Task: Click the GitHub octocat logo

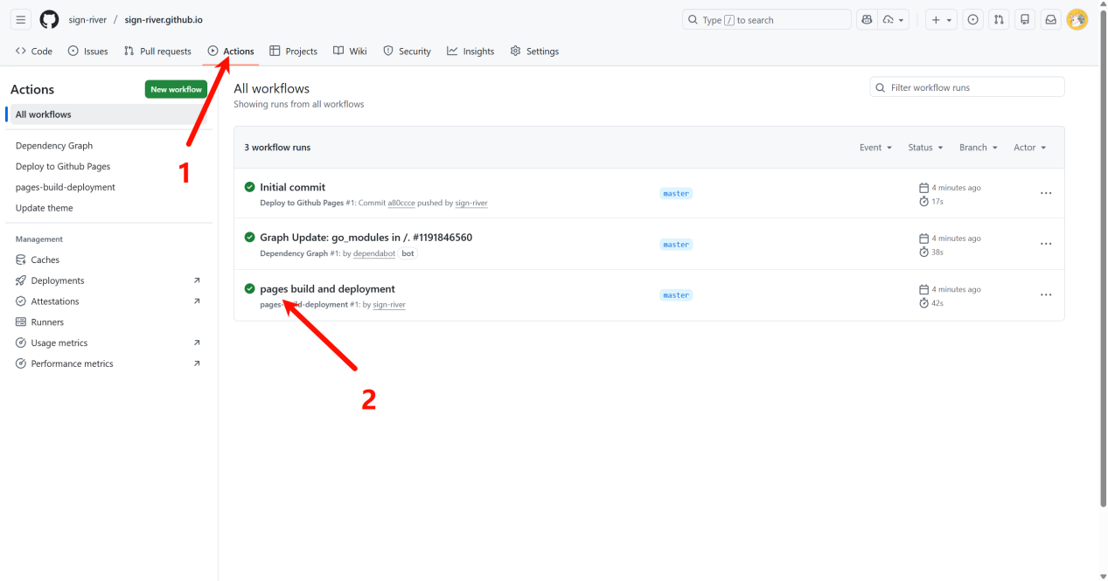Action: click(x=49, y=19)
